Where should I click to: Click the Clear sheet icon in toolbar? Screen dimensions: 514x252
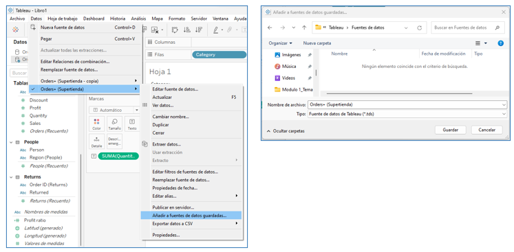[x=155, y=30]
